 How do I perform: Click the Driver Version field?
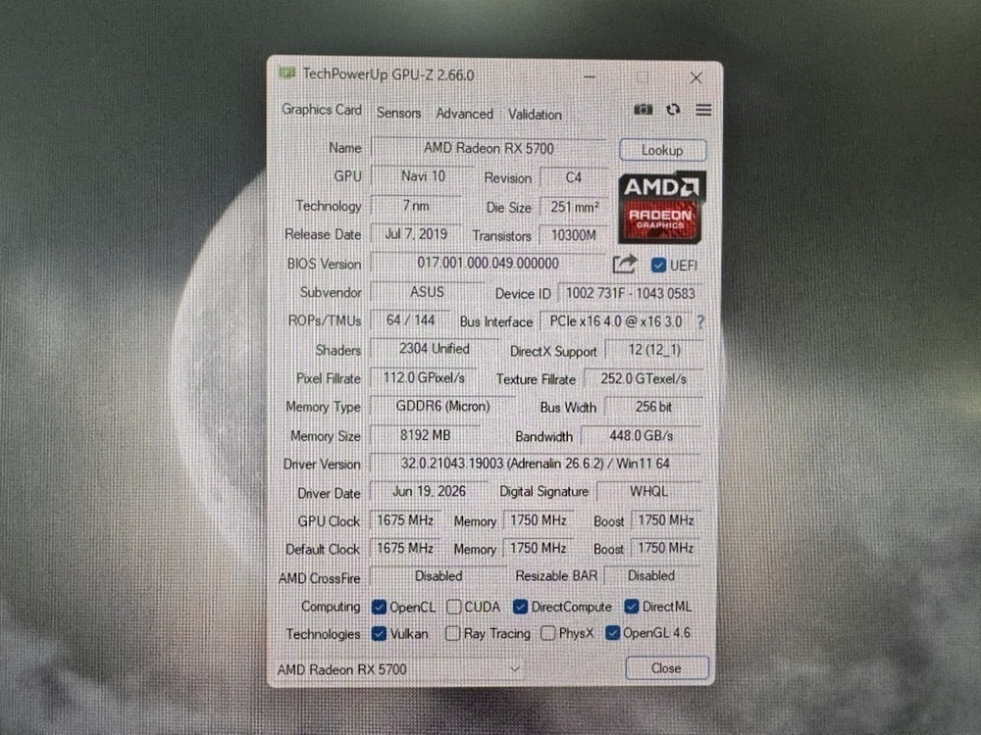click(x=536, y=464)
